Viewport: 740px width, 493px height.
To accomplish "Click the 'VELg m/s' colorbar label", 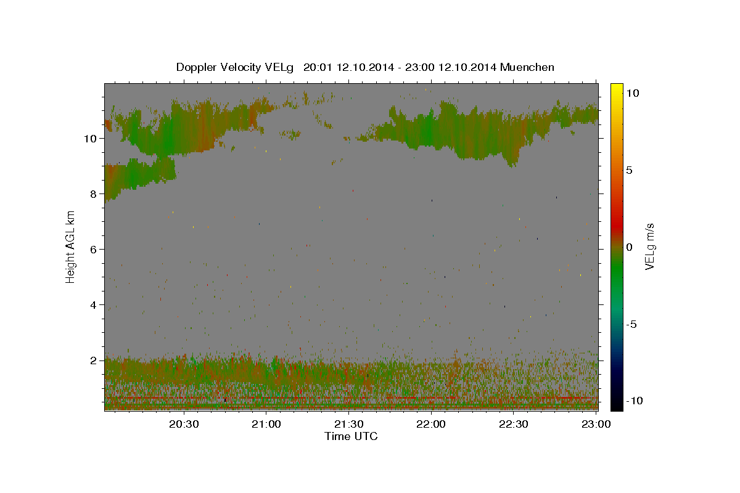I will click(649, 247).
